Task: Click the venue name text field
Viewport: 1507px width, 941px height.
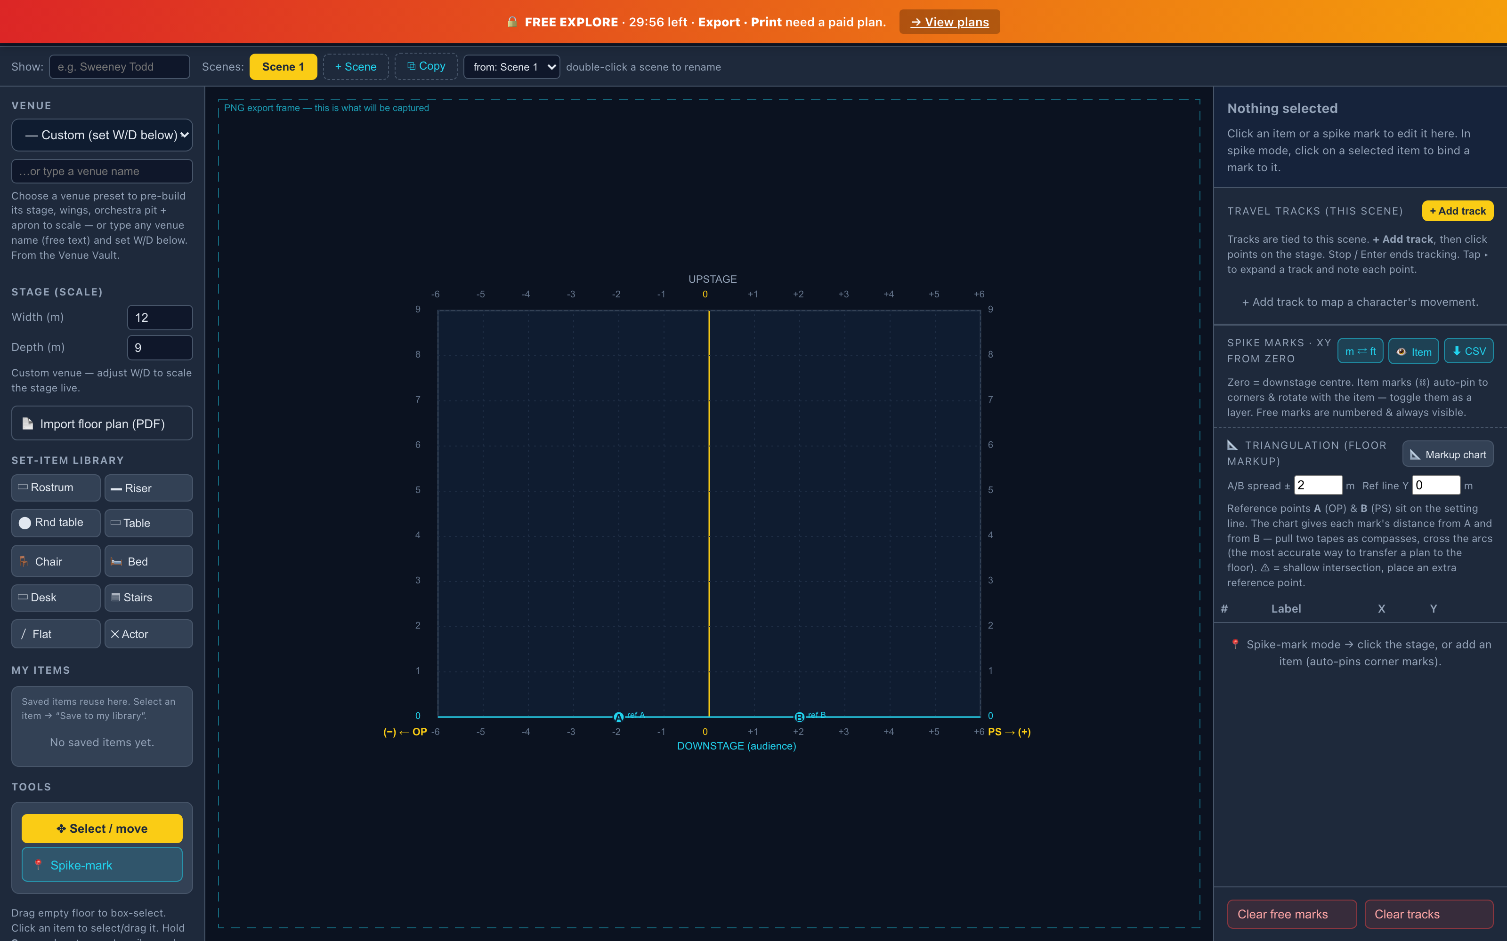Action: [x=102, y=171]
